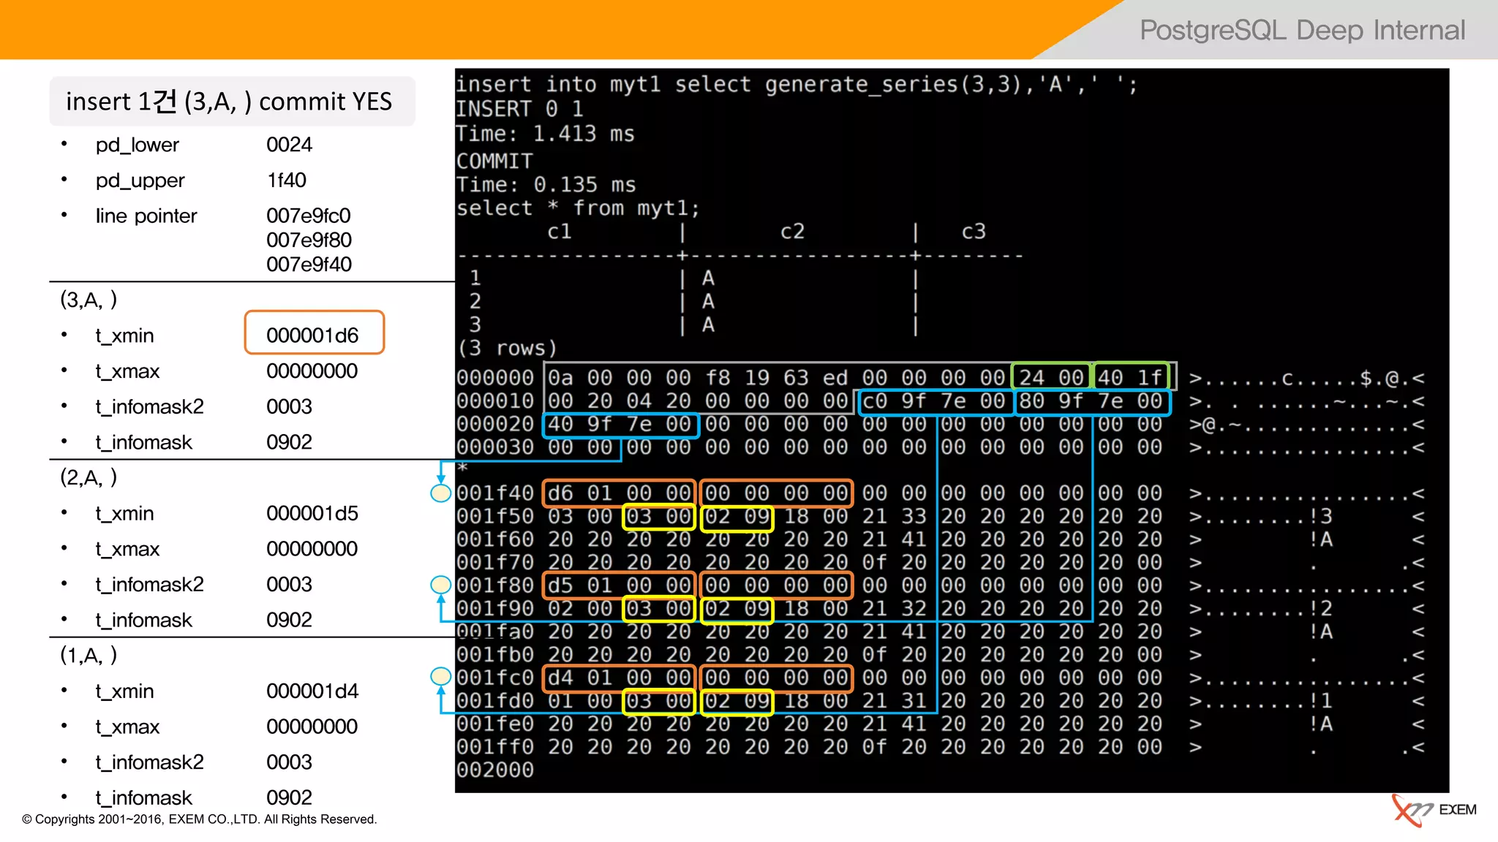Click the c1 column header
1498x842 pixels.
click(560, 232)
